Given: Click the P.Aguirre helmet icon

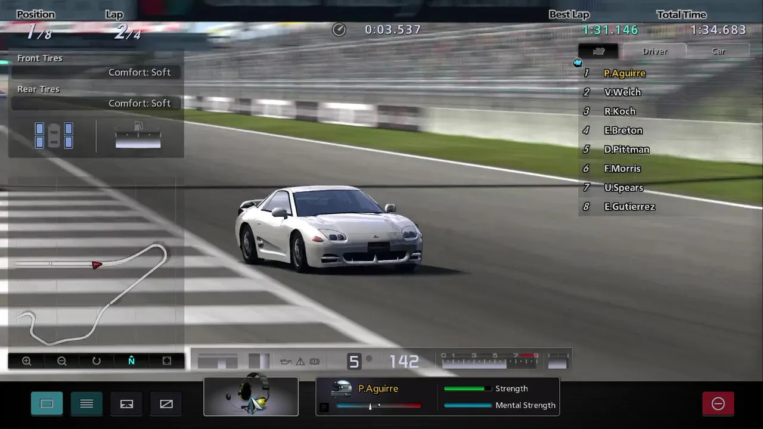Looking at the screenshot, I should (x=342, y=388).
